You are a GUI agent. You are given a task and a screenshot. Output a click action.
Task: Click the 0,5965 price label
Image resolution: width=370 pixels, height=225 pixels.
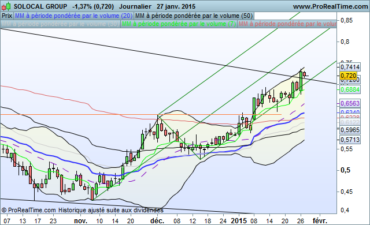tap(350, 130)
